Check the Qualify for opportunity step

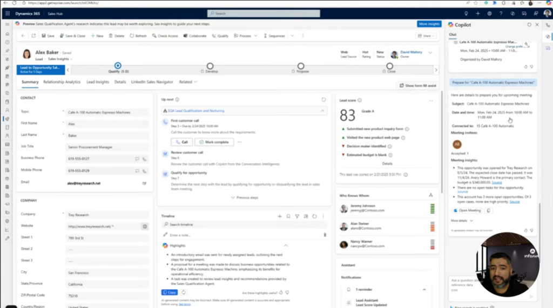click(165, 174)
